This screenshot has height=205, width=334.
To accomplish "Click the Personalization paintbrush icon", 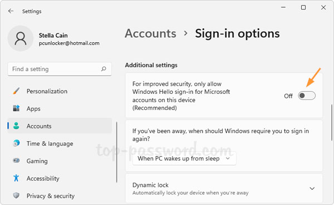I will point(16,91).
